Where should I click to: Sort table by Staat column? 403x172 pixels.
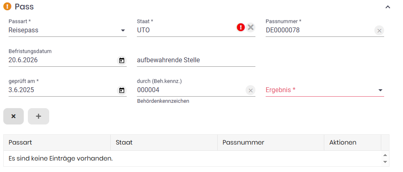(124, 143)
